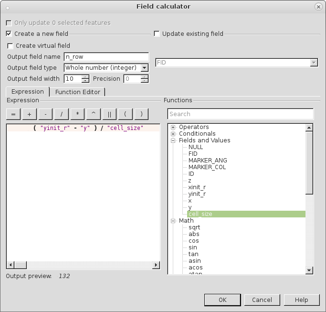326x312 pixels.
Task: Cancel the Field calculator dialog
Action: click(x=262, y=300)
